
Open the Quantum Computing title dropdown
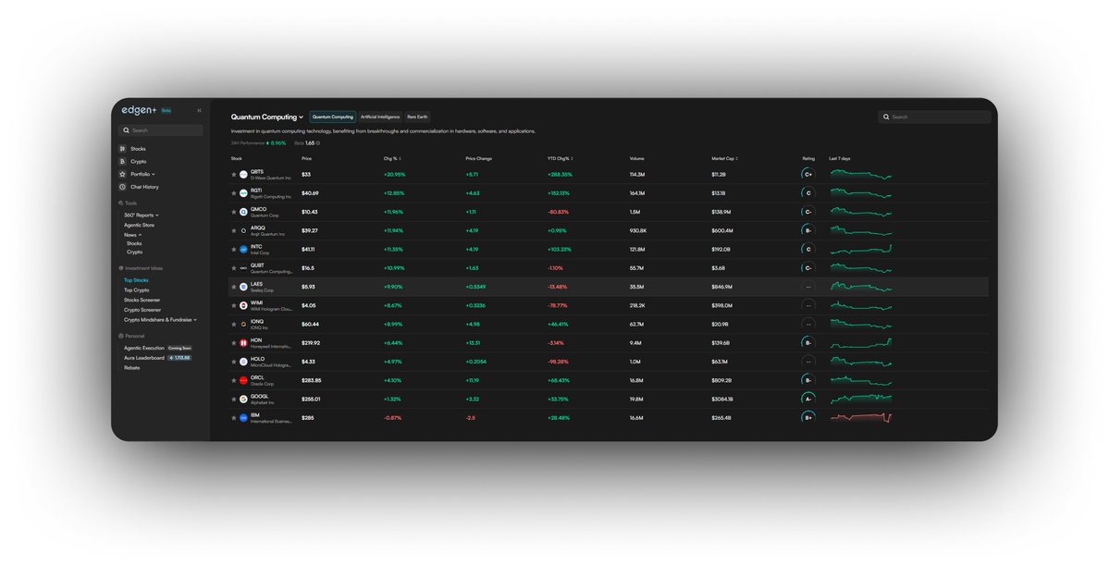(x=266, y=117)
